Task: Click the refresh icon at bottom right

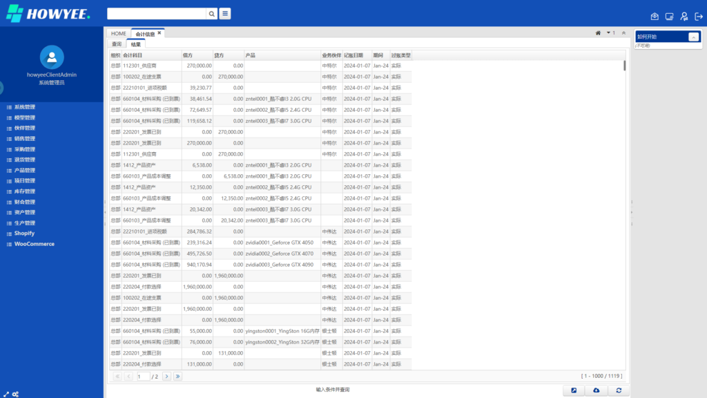Action: click(619, 390)
